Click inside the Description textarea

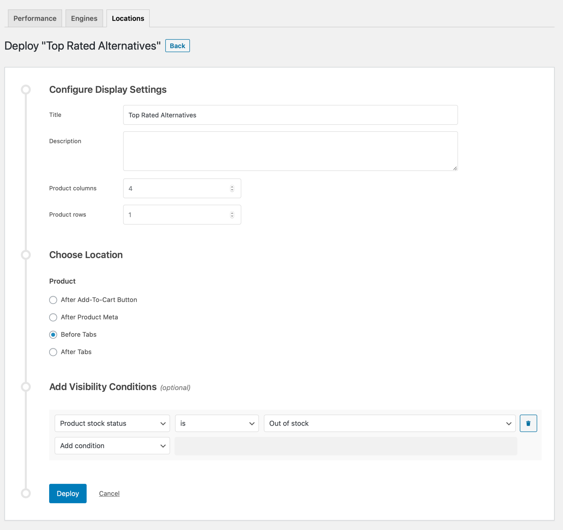tap(290, 151)
